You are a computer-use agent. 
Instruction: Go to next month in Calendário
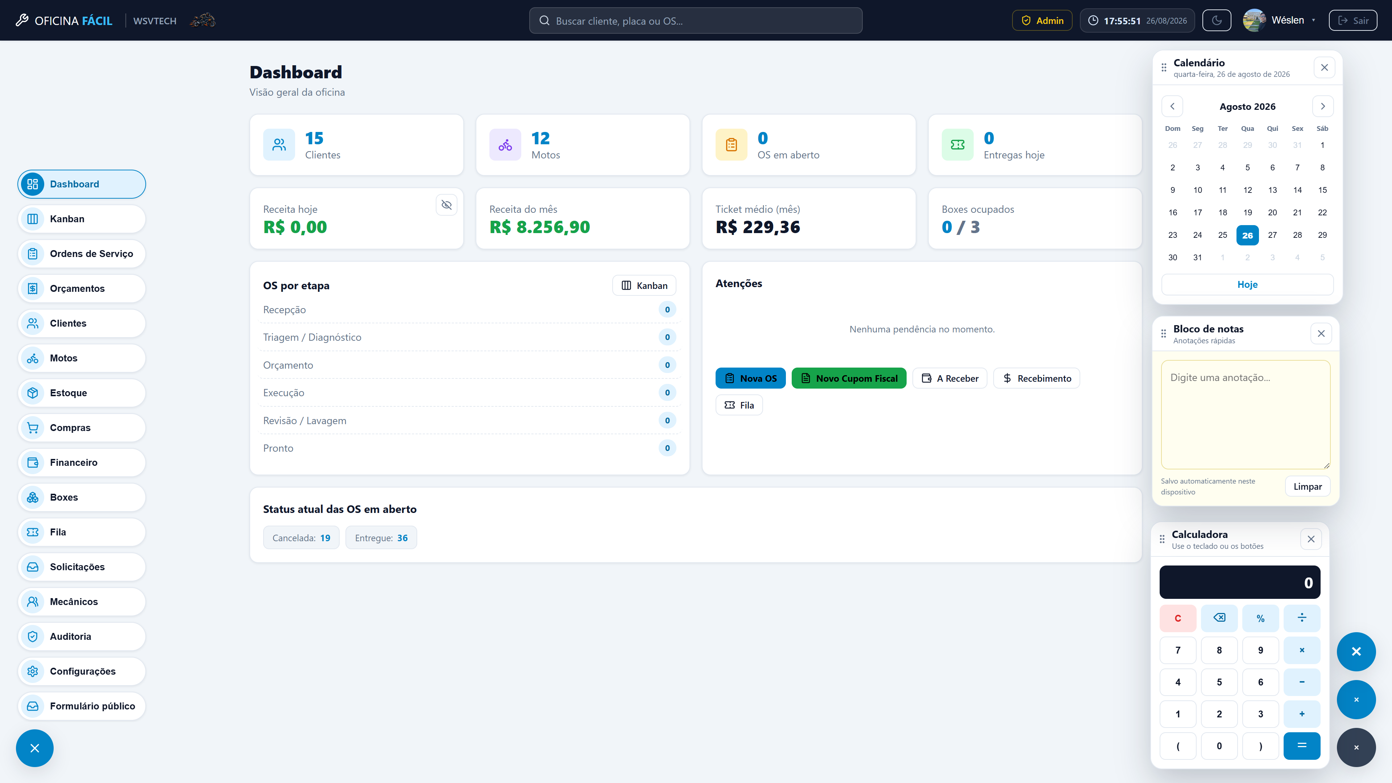pyautogui.click(x=1323, y=107)
